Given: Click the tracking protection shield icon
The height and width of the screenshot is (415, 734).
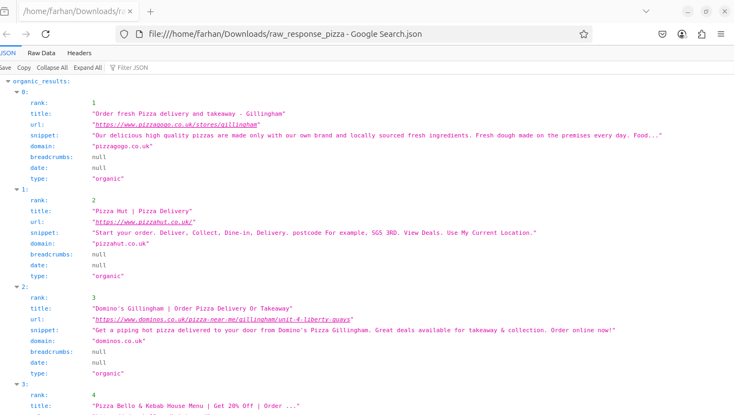Looking at the screenshot, I should 124,34.
